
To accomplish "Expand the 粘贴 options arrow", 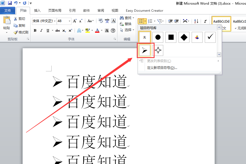I will 7,32.
